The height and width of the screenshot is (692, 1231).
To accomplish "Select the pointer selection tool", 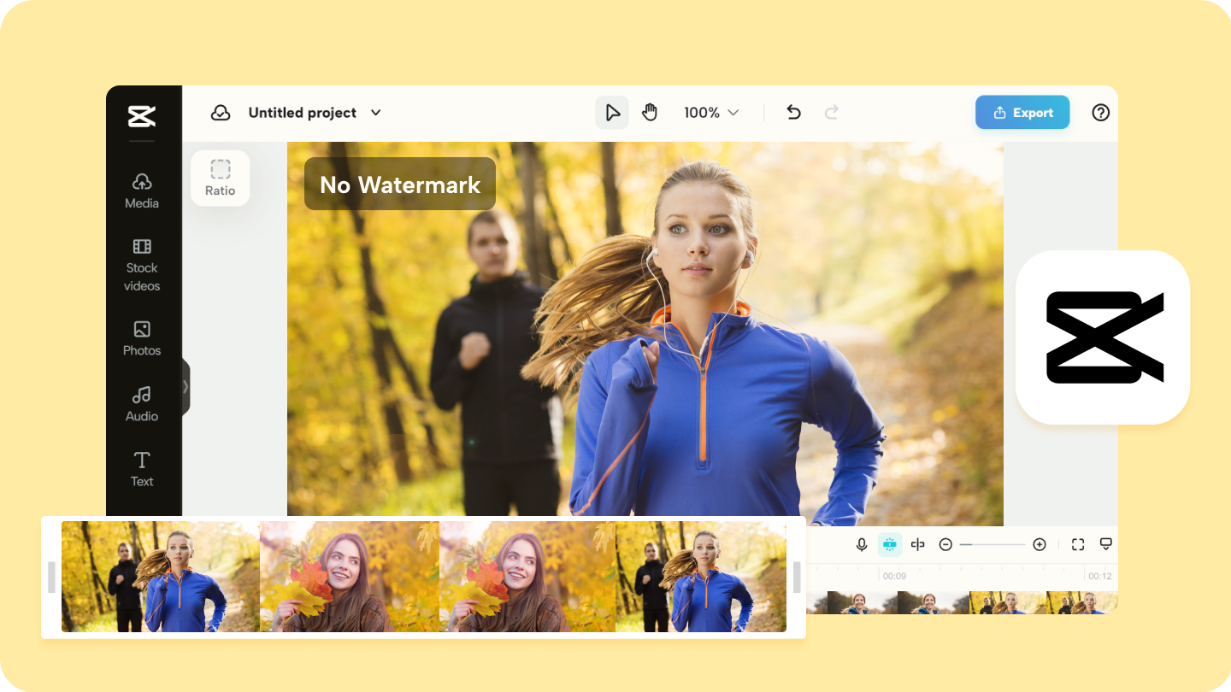I will 612,113.
